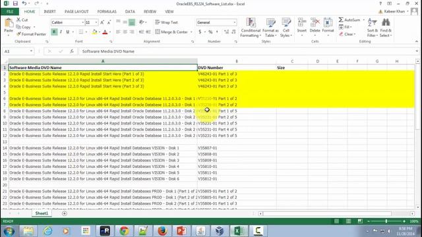Center text horizontally
The height and width of the screenshot is (237, 422).
(x=125, y=32)
